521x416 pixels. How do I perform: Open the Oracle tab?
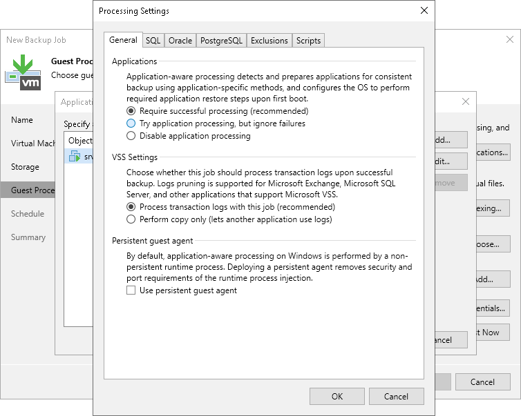coord(180,41)
